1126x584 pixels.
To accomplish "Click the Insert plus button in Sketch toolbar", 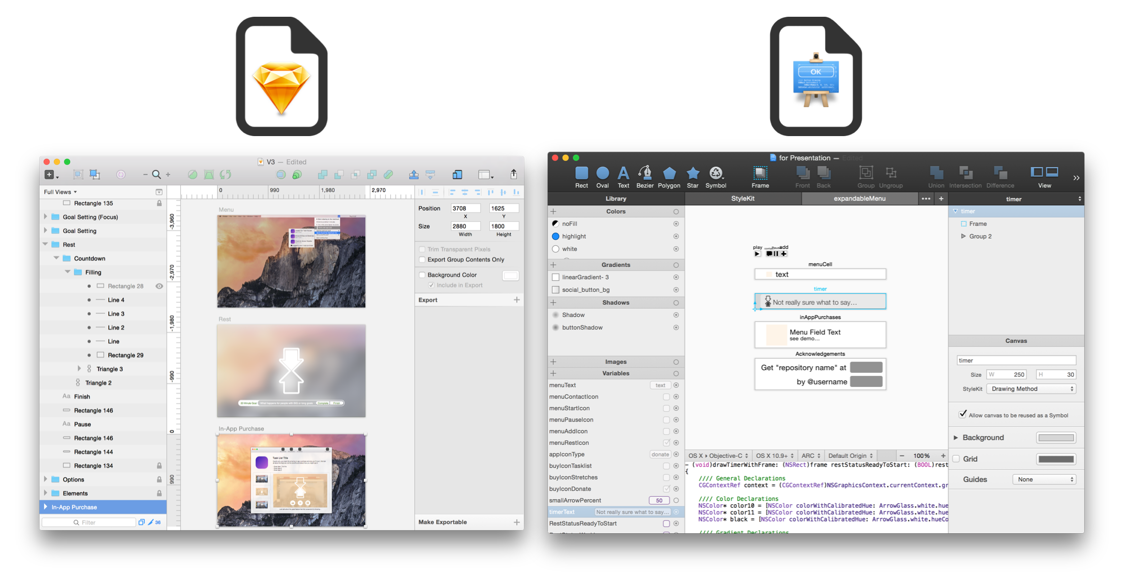I will pyautogui.click(x=52, y=175).
